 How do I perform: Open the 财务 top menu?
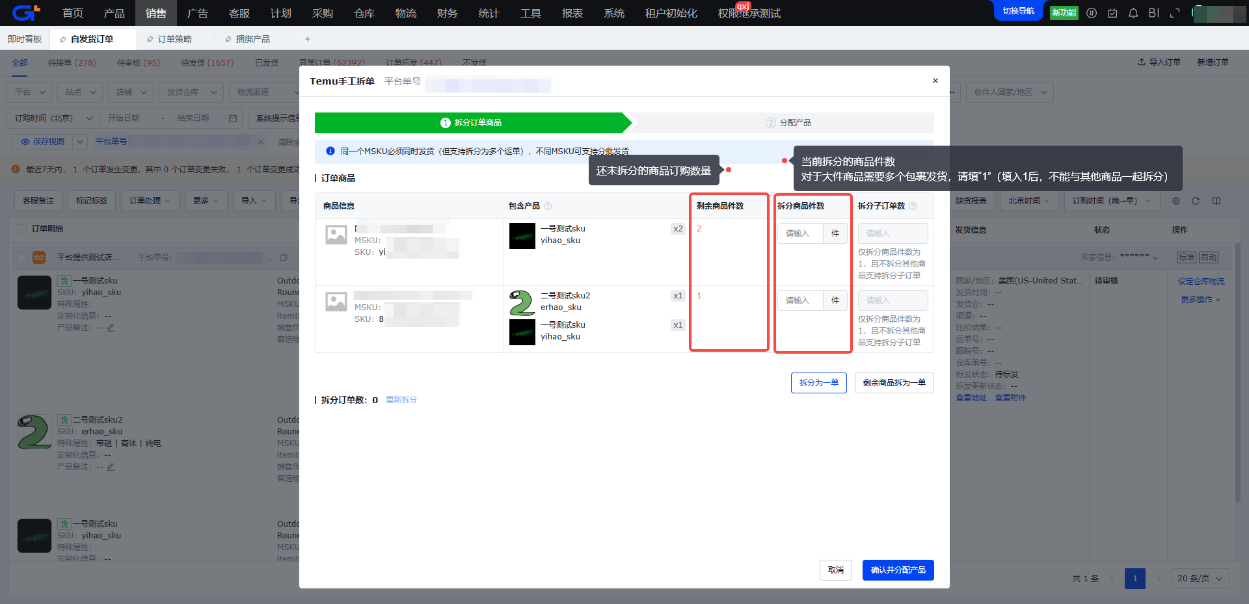coord(448,13)
